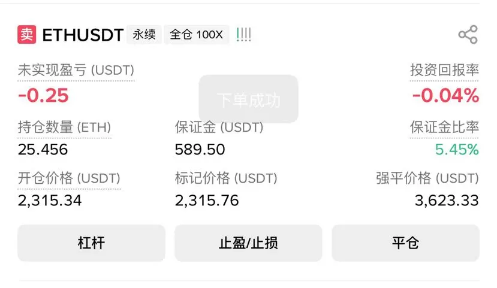This screenshot has height=288, width=497.
Task: Tap the share icon for this position
Action: [x=468, y=35]
